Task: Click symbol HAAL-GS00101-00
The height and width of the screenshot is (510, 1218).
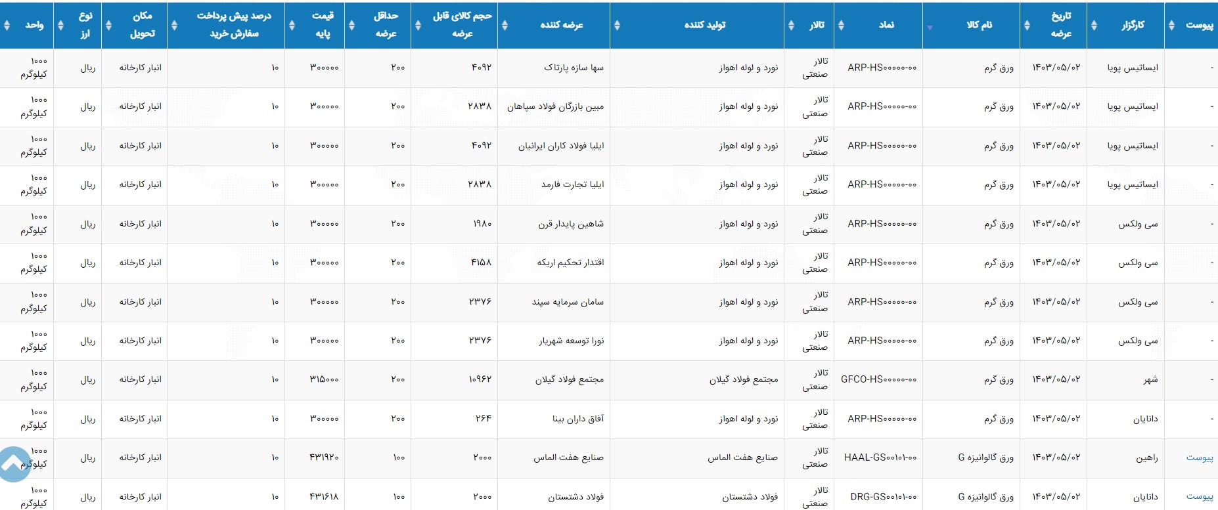Action: [x=880, y=457]
